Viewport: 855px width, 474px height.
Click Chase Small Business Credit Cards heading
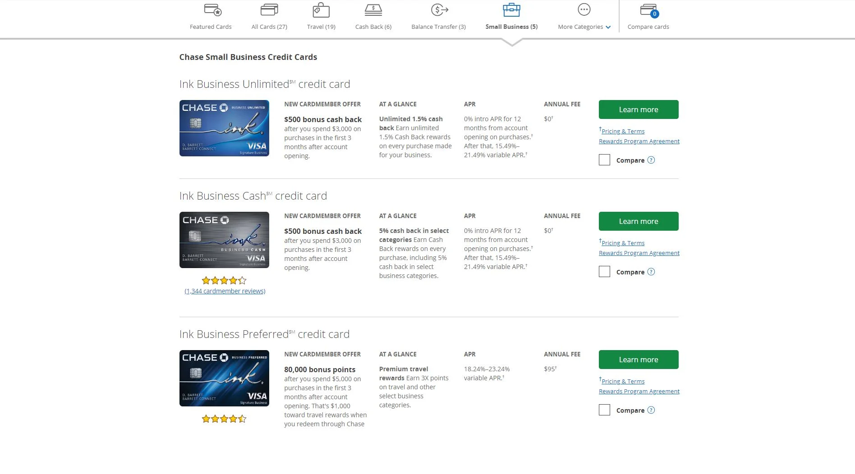[248, 57]
